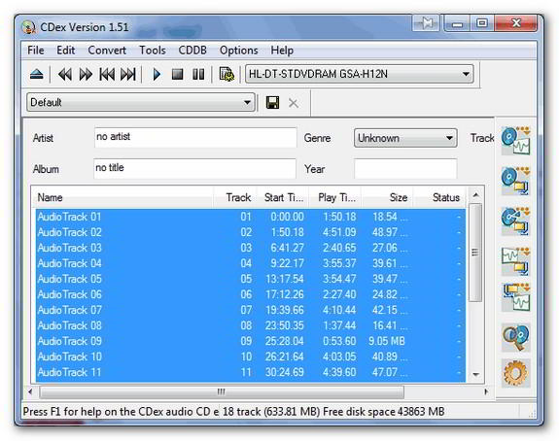Open the CD drive selection dropdown
559x441 pixels.
[x=360, y=74]
